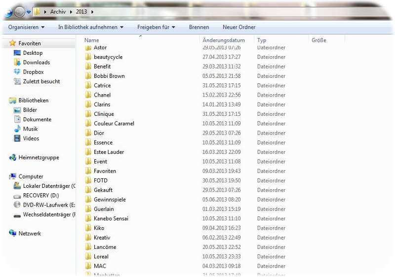Open the Freigeben für dropdown
The width and height of the screenshot is (395, 277).
tap(156, 27)
